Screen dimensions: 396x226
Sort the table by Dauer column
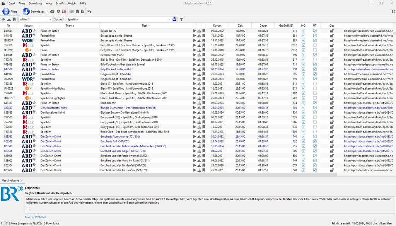(263, 25)
